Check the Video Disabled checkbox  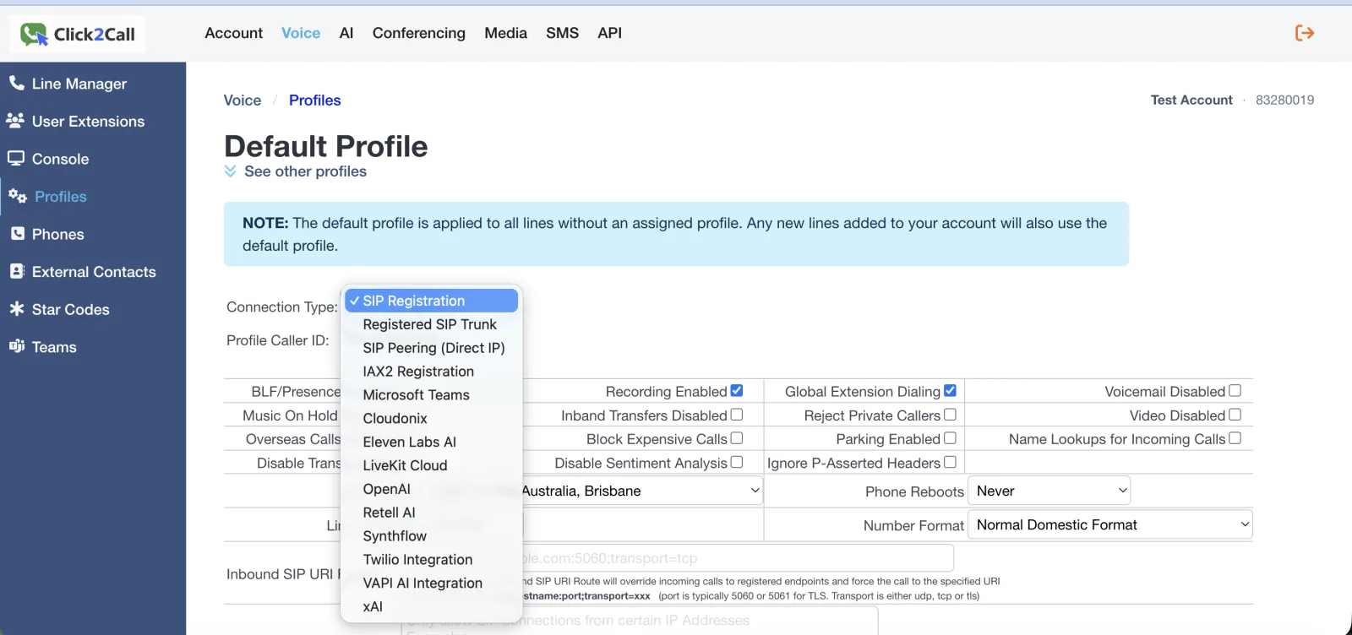click(1235, 415)
